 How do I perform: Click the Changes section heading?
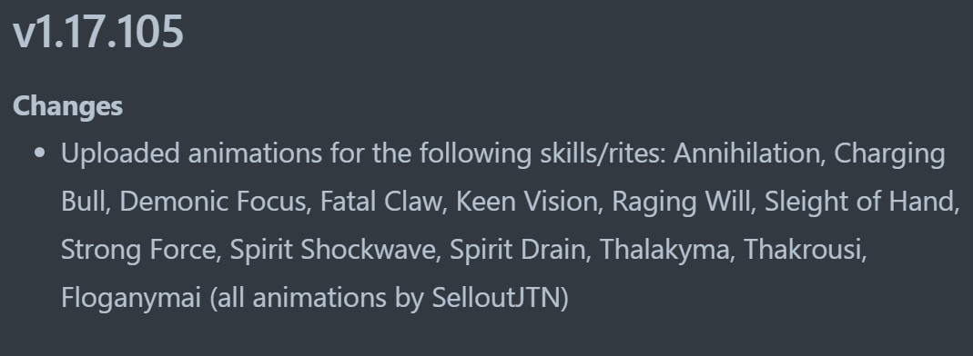click(67, 106)
